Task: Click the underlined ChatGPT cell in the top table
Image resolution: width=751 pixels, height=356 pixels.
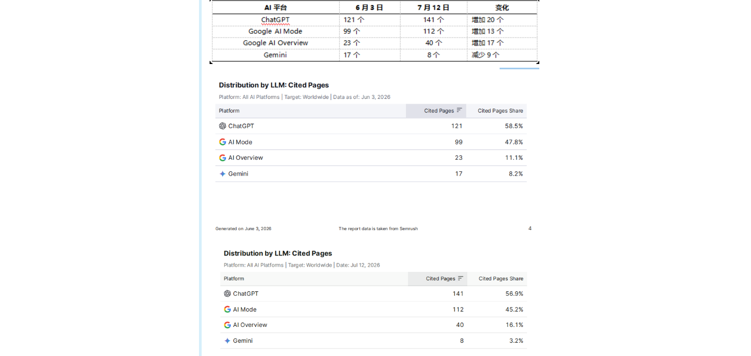Action: coord(275,20)
